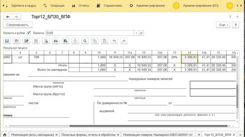Click into the Валюта EUR input field

click(90, 33)
